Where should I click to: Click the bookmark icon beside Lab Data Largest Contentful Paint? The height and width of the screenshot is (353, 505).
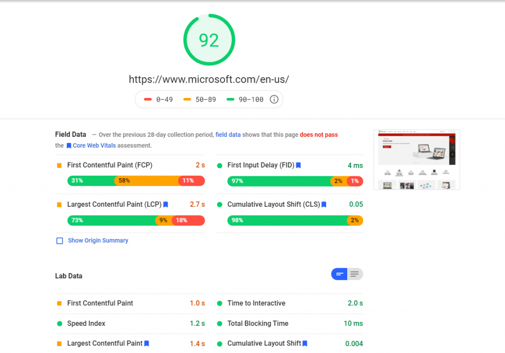point(146,343)
